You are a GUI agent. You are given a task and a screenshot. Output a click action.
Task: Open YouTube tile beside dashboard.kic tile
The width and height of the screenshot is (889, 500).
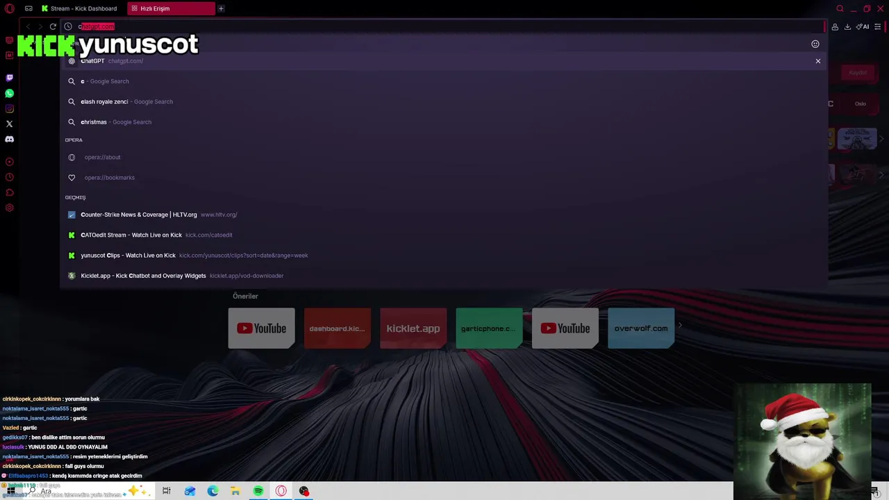point(262,328)
